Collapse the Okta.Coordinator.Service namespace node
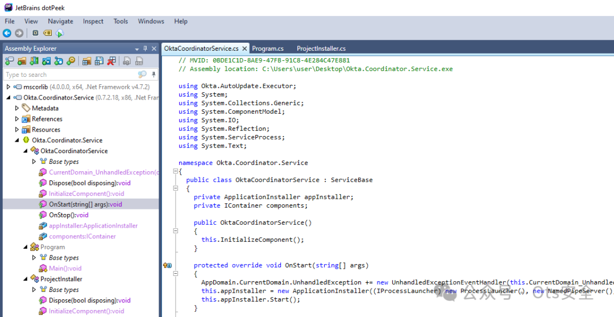 [x=17, y=140]
